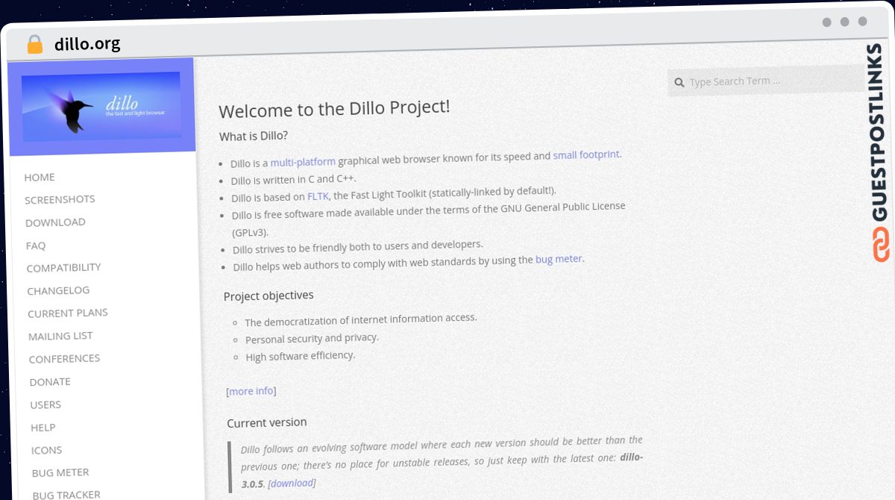The image size is (895, 500).
Task: Click the What is Dillo? heading
Action: coord(254,136)
